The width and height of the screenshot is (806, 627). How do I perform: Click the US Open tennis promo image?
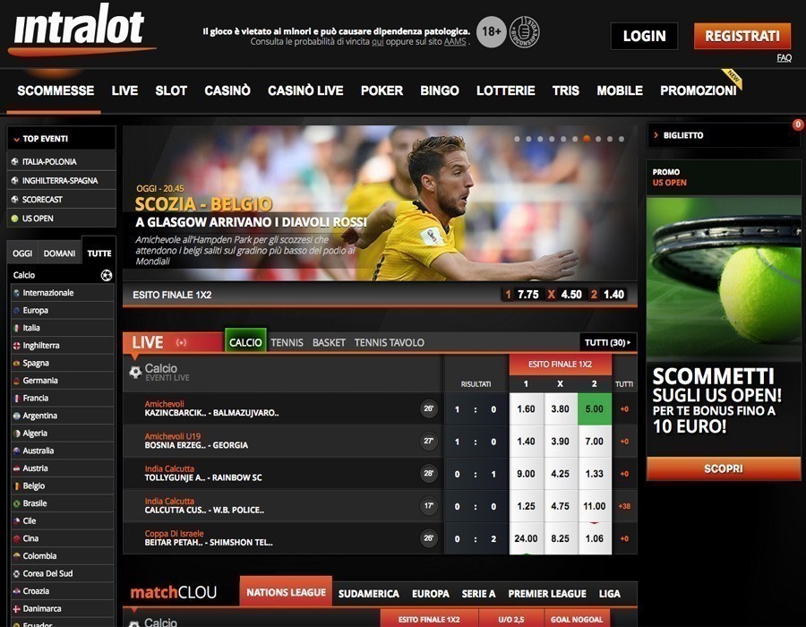pos(724,278)
